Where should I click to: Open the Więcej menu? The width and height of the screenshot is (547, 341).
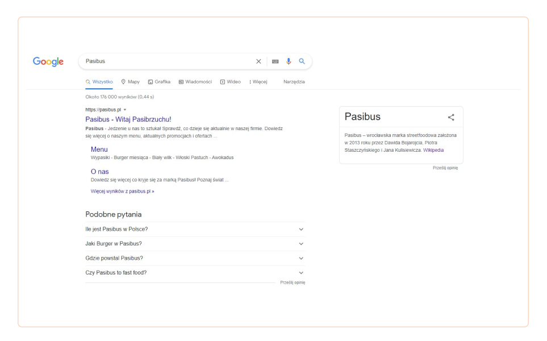pos(258,82)
